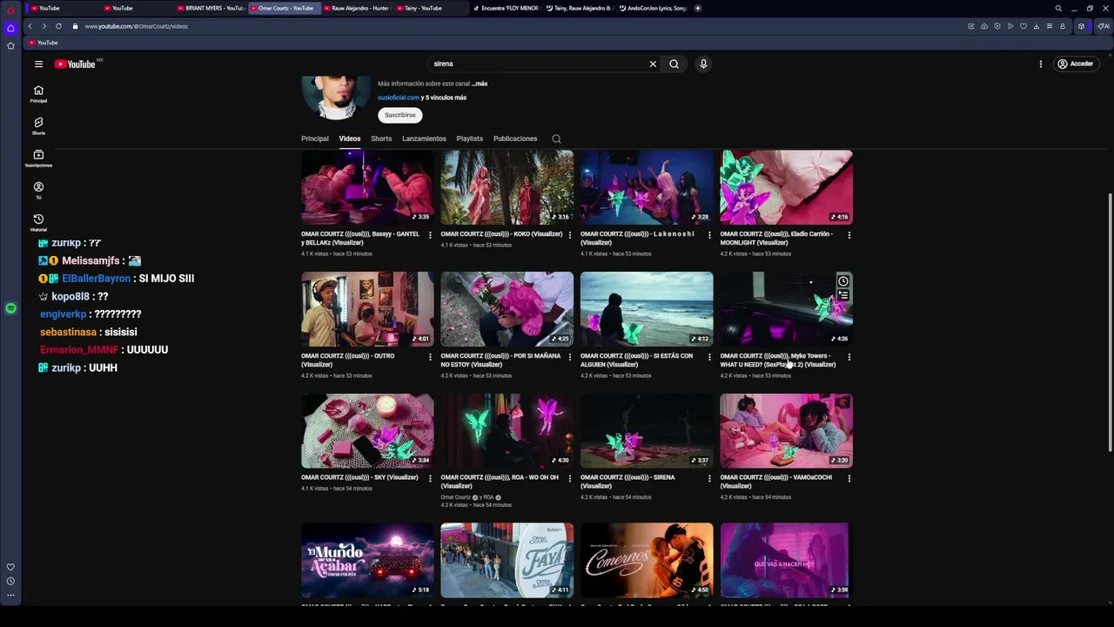
Task: Play the Comernos video thumbnail
Action: (647, 560)
